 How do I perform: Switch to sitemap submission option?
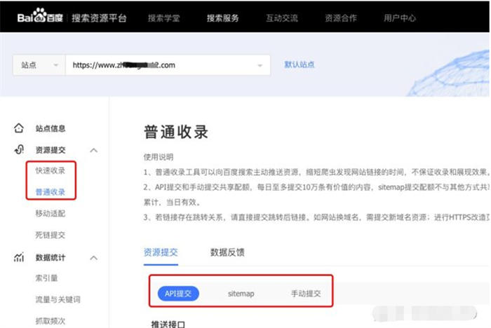coord(241,294)
